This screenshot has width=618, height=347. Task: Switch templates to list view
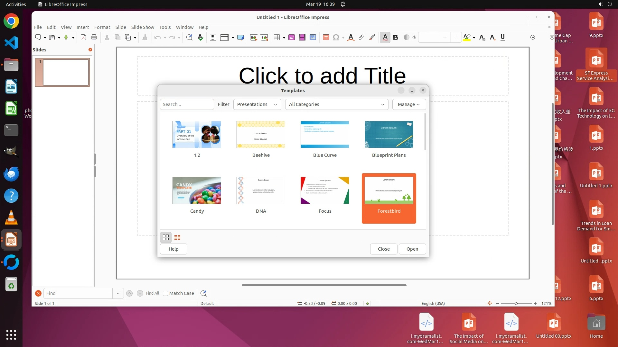click(x=177, y=237)
